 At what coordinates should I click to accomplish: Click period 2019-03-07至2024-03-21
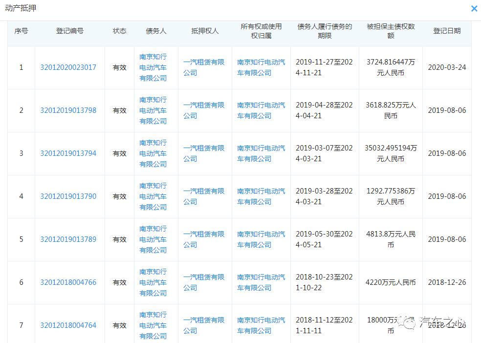tap(324, 153)
